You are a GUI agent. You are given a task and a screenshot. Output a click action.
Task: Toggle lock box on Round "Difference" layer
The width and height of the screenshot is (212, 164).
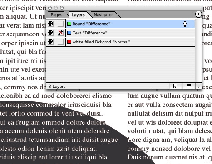(60, 24)
